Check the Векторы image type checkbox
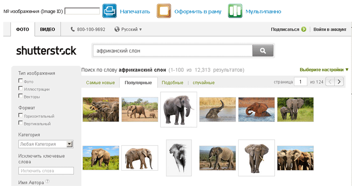Viewport: 352px width, 186px height. [x=20, y=96]
